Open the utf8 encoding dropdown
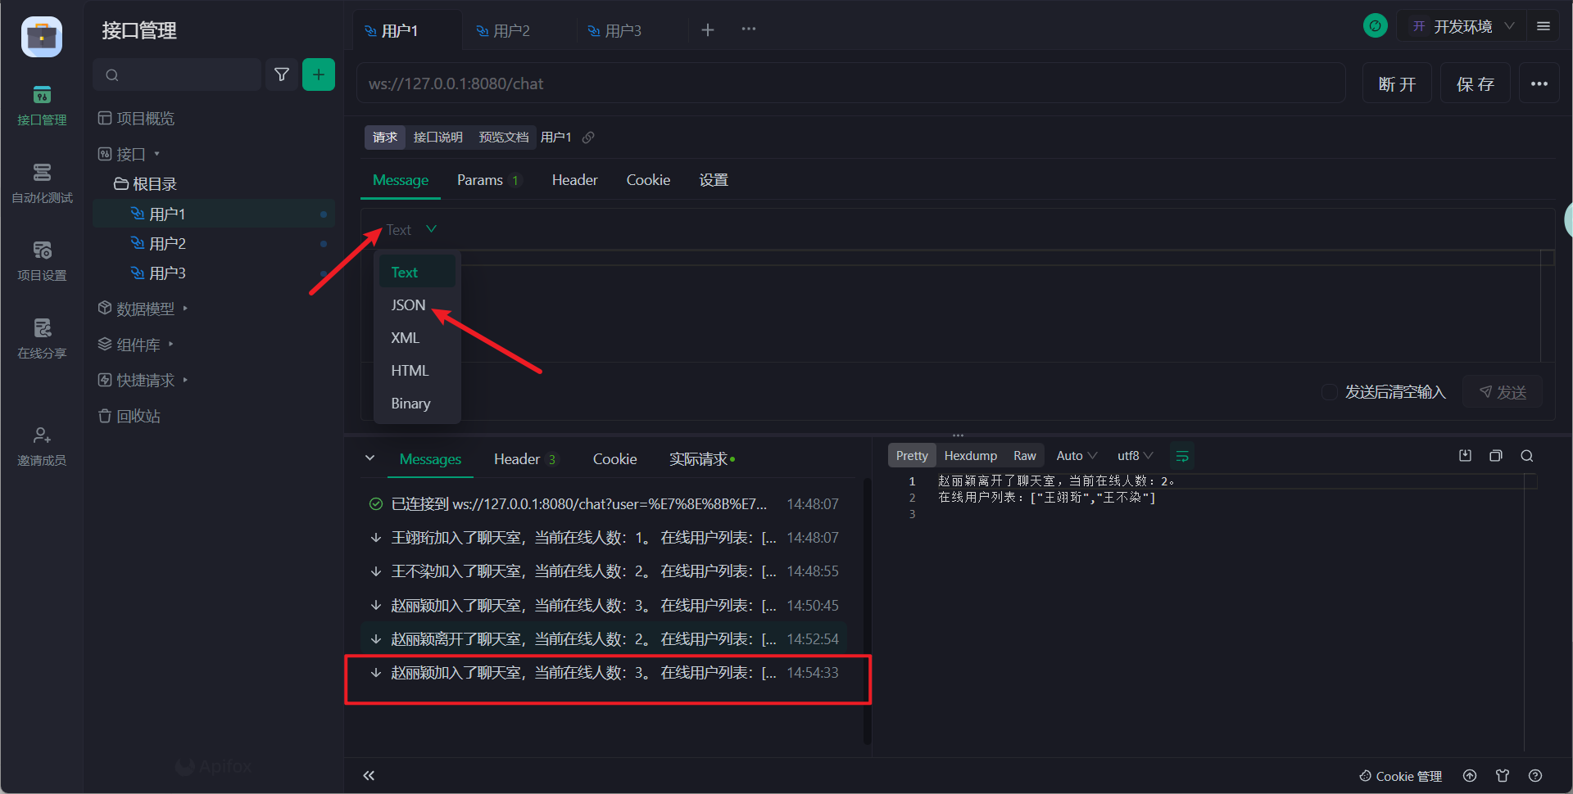The image size is (1573, 794). pyautogui.click(x=1134, y=455)
